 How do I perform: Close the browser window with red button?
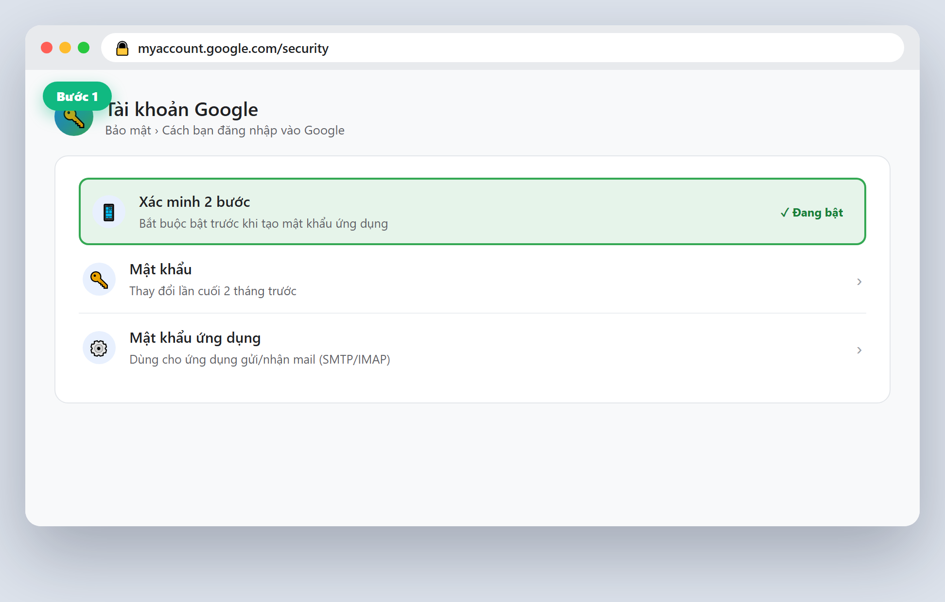(x=47, y=48)
